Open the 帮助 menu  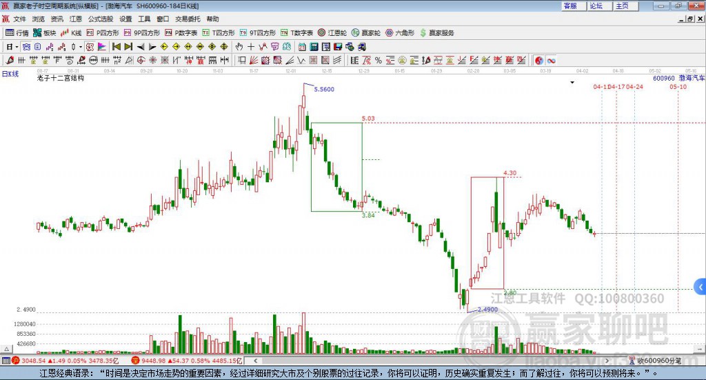coord(212,19)
